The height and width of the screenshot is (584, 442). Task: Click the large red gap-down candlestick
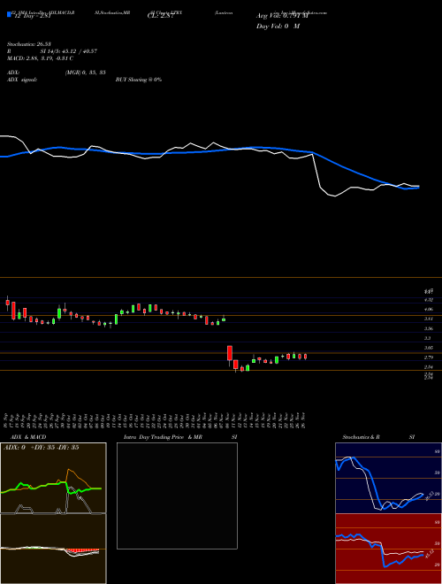(x=230, y=354)
